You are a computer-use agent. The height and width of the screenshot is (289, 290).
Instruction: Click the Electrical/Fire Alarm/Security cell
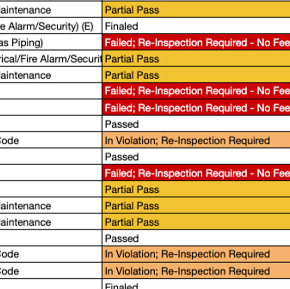(51, 59)
